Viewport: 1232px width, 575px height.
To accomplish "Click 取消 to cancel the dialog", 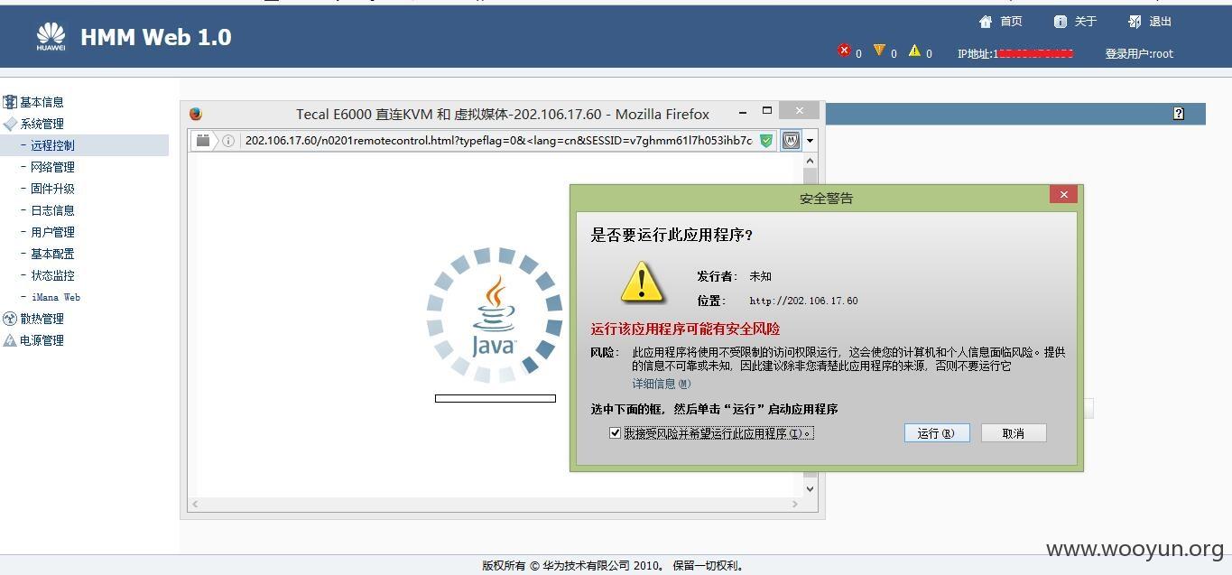I will (1014, 433).
